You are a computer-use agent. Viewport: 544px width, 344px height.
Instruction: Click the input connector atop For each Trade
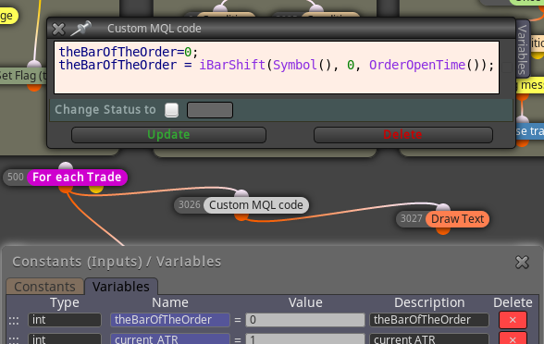[x=66, y=166]
